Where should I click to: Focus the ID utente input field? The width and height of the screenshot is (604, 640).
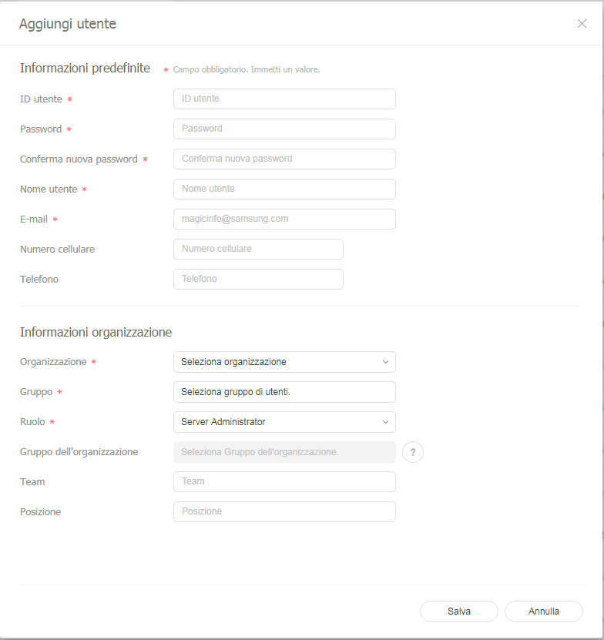[x=284, y=99]
